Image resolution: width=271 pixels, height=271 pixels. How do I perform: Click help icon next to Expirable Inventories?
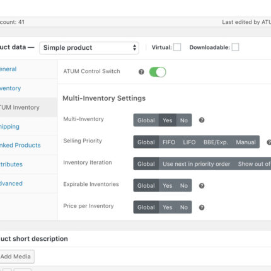click(202, 186)
